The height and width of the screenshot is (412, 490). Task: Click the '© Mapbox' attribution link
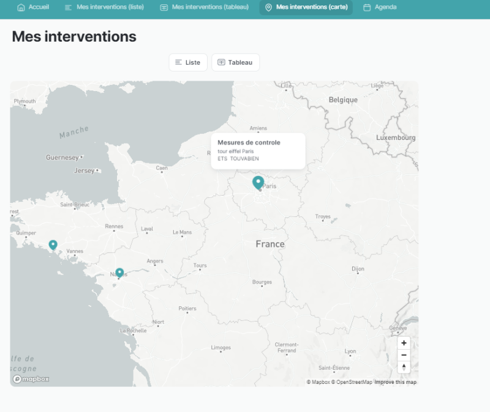click(x=318, y=381)
